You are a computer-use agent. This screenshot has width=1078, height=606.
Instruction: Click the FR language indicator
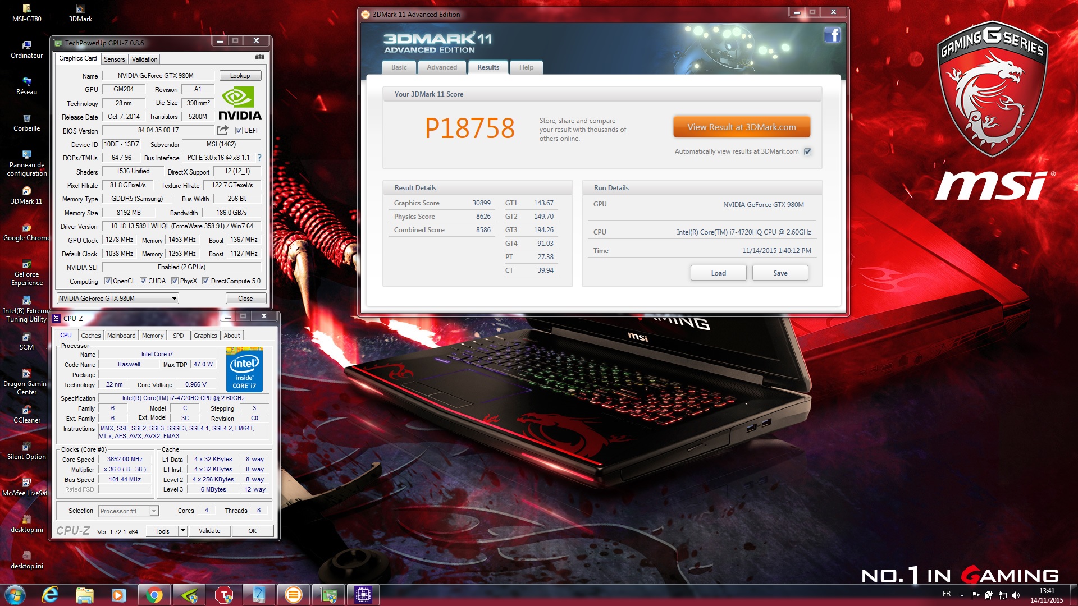pos(947,594)
